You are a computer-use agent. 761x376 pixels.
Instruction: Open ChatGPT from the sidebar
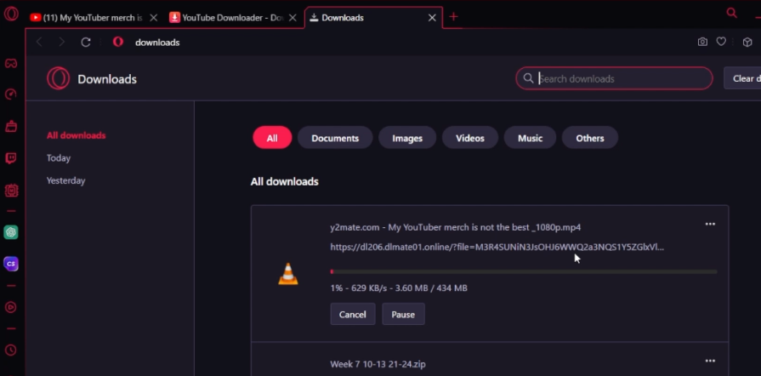pyautogui.click(x=12, y=232)
